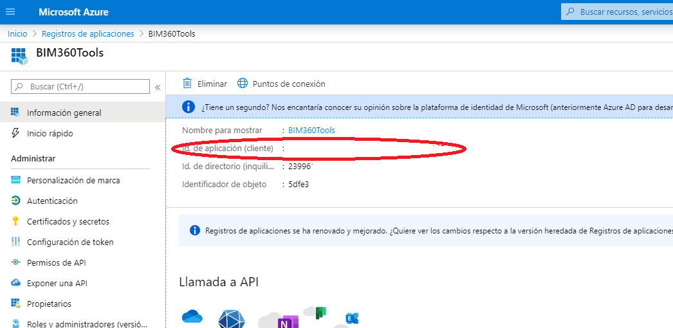673x328 pixels.
Task: Click the Nombre para mostrar label
Action: (x=222, y=130)
